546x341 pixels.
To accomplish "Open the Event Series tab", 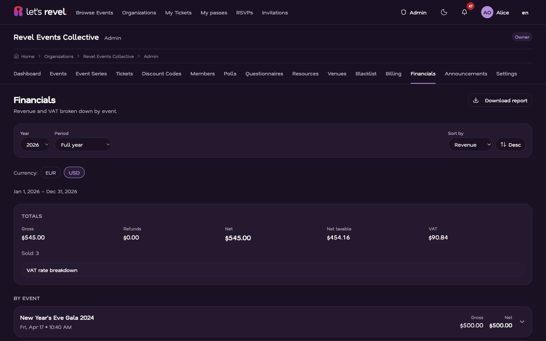I will pos(91,74).
